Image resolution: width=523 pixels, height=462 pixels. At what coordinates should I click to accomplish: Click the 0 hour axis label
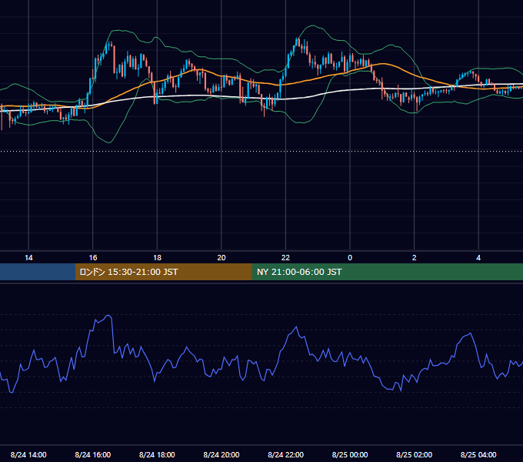coord(350,258)
